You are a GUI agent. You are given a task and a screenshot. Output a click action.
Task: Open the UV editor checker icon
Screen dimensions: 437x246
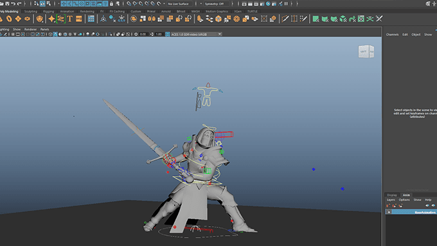361,19
